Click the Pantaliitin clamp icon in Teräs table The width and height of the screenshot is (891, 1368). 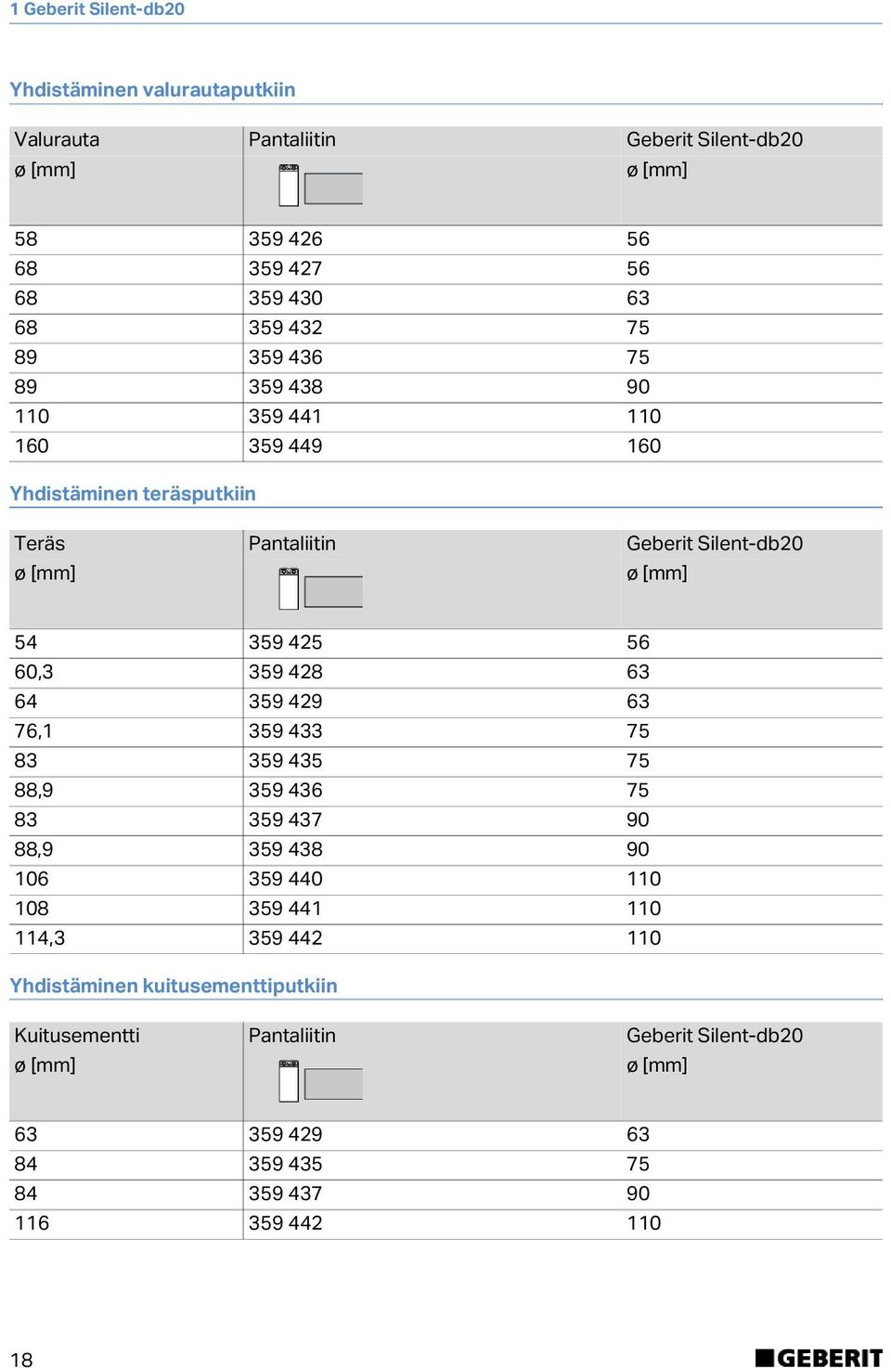click(x=321, y=589)
